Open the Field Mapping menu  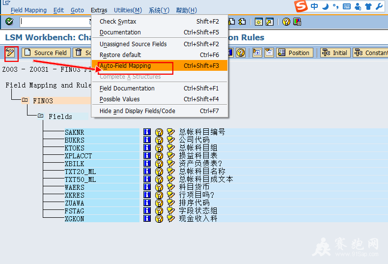pos(28,10)
